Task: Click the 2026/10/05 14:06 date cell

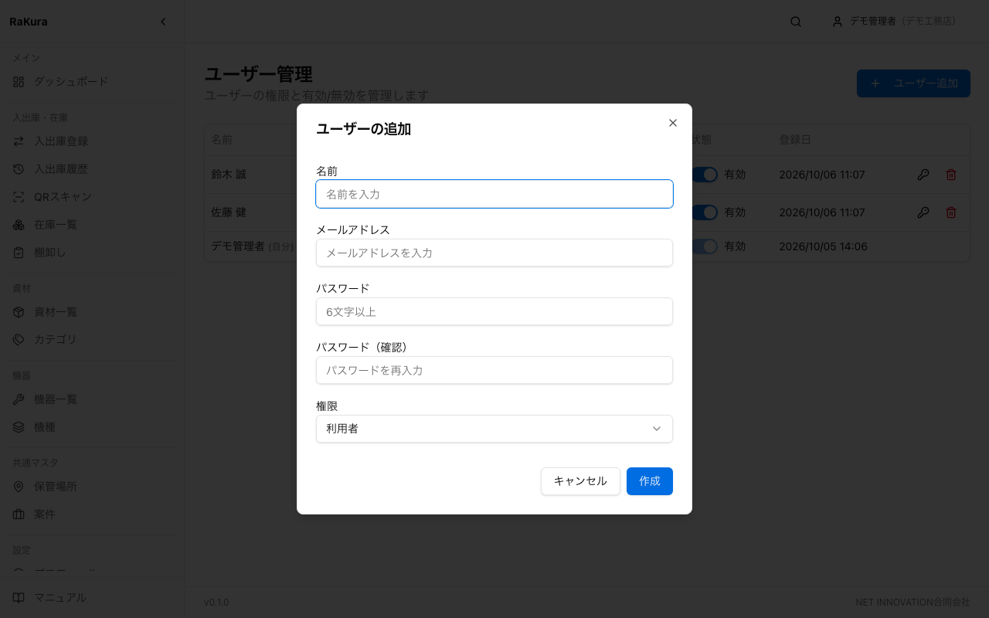Action: [823, 246]
